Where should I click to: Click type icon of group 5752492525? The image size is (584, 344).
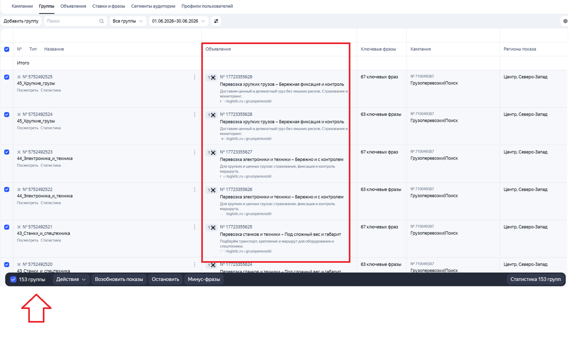(x=19, y=77)
